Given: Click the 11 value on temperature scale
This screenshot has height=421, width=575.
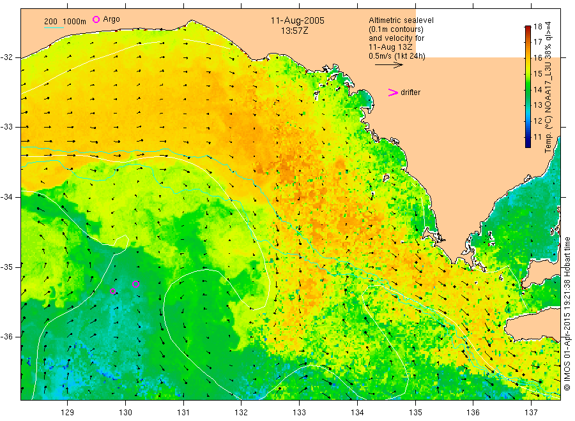Looking at the screenshot, I should coord(537,137).
